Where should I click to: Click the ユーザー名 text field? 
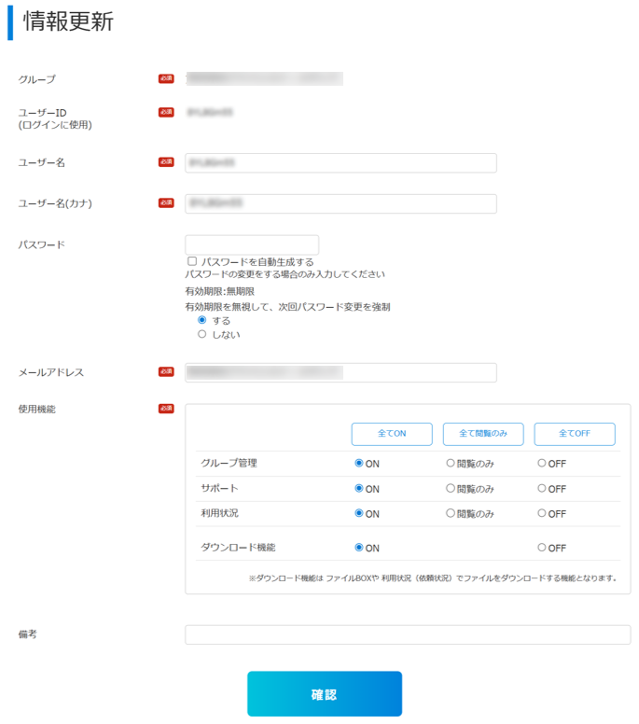click(340, 163)
